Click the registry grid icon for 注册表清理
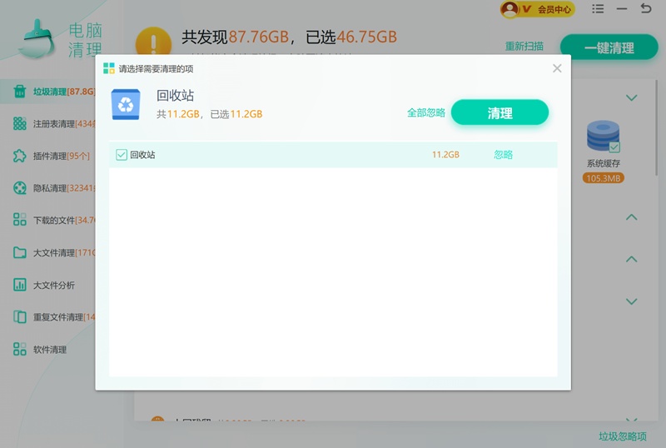The image size is (666, 448). point(19,124)
